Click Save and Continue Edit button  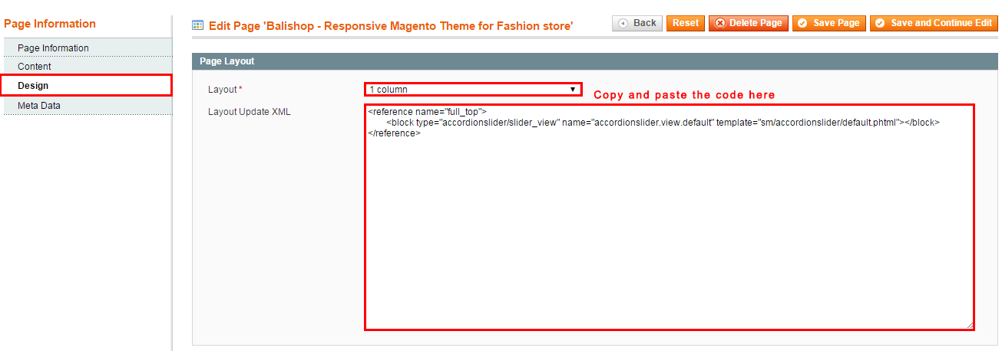(934, 23)
